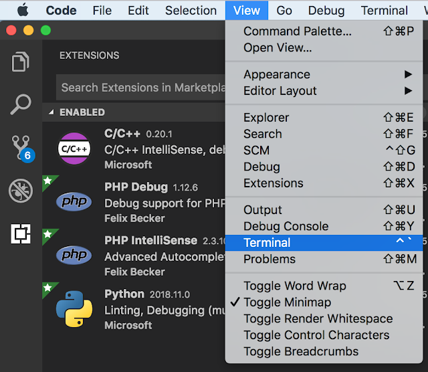Open Source Control icon with badge 6

pos(22,149)
